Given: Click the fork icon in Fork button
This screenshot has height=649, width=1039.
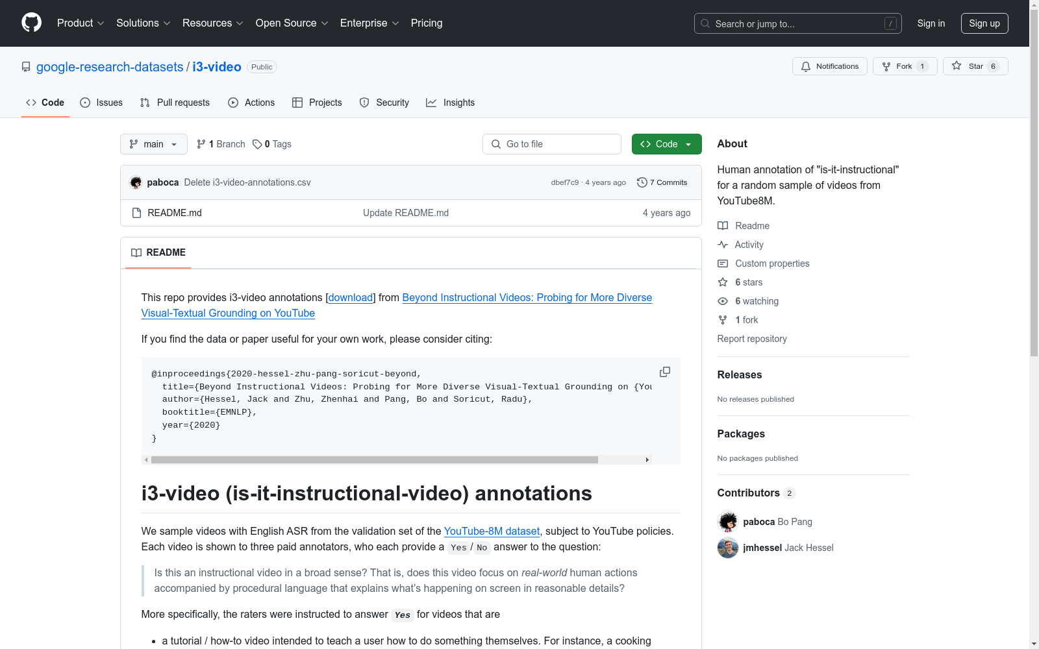Looking at the screenshot, I should 886,66.
